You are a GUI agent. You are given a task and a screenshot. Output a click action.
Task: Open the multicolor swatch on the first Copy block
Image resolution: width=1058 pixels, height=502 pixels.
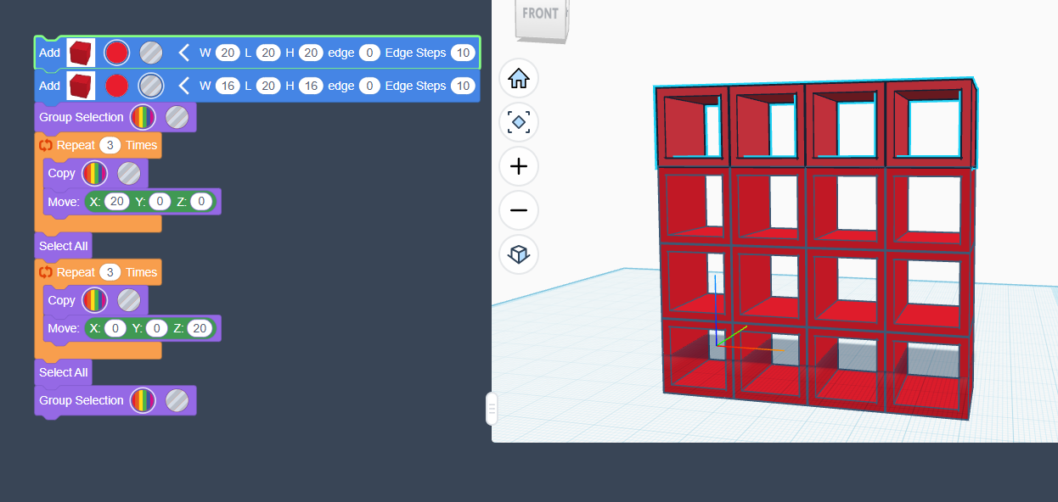pyautogui.click(x=94, y=173)
